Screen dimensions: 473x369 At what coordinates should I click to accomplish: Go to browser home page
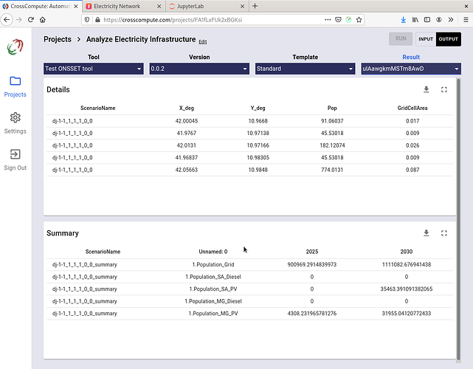[x=43, y=20]
